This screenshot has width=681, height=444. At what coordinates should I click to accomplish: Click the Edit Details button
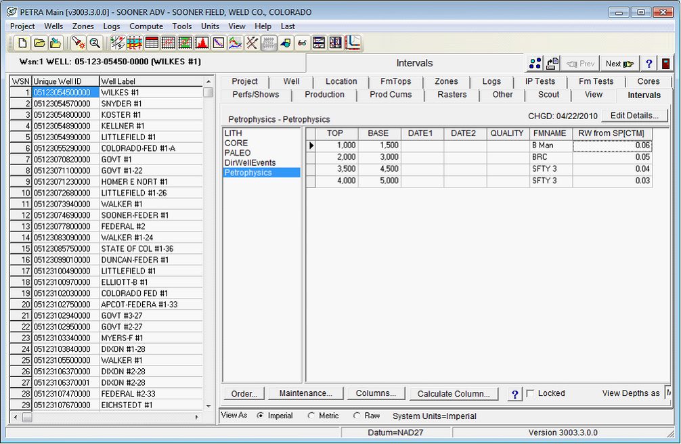634,115
